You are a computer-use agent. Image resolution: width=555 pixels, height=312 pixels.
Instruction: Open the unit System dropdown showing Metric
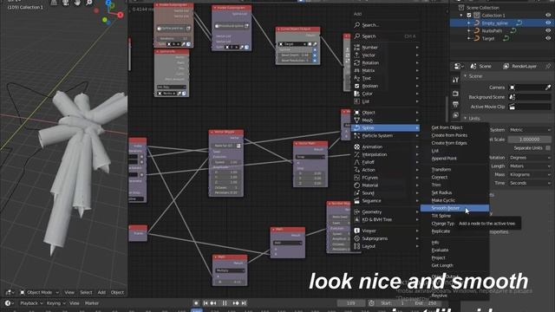pos(530,130)
